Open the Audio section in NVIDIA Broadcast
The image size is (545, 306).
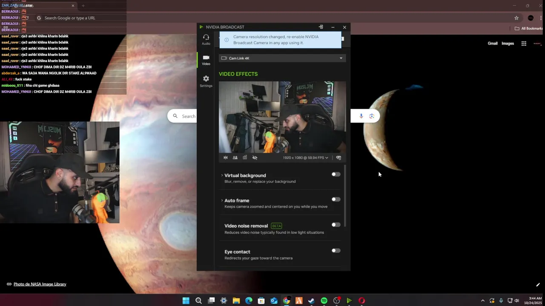206,40
